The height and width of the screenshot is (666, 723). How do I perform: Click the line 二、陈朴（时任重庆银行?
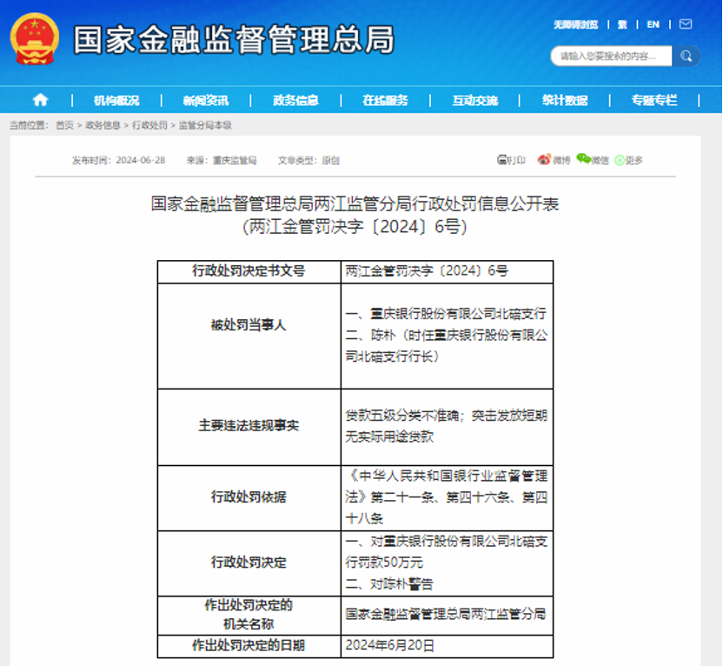[446, 335]
